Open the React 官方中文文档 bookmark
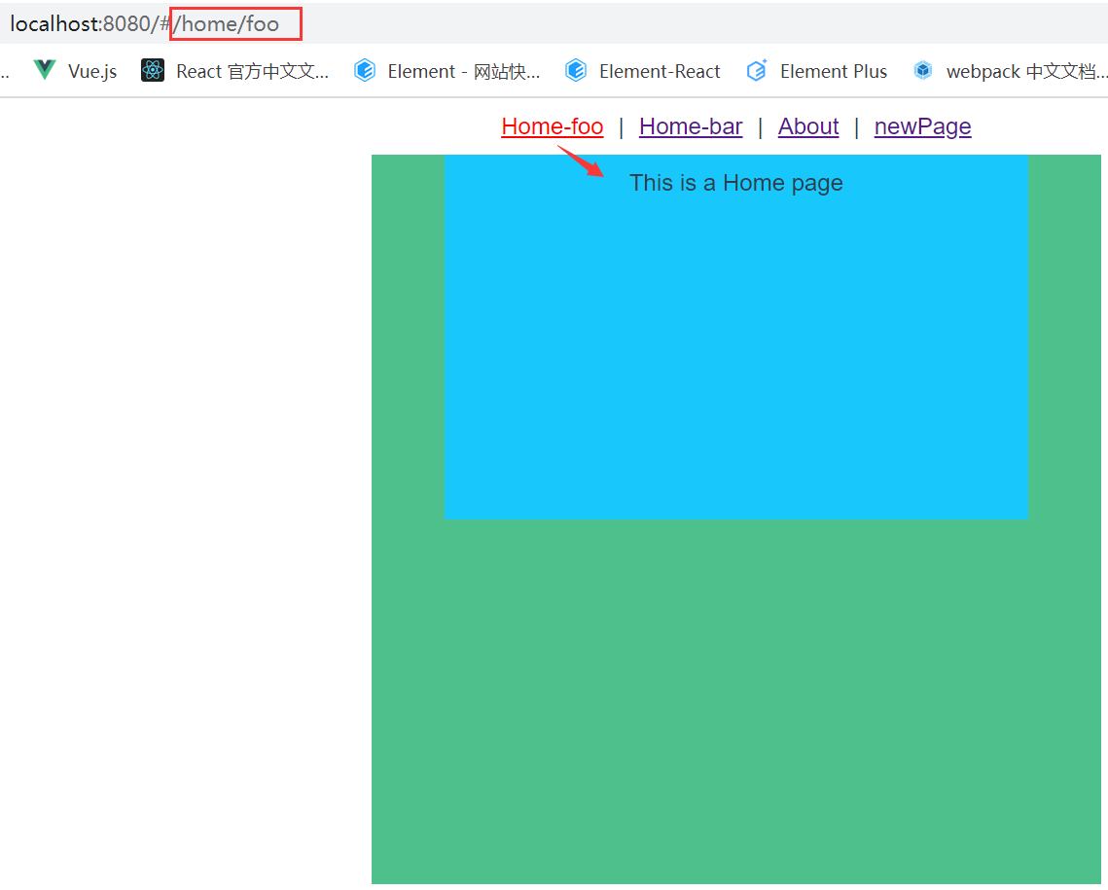This screenshot has height=890, width=1108. tap(234, 71)
